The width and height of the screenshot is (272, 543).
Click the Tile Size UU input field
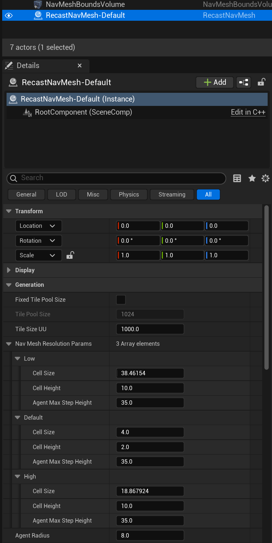[150, 329]
